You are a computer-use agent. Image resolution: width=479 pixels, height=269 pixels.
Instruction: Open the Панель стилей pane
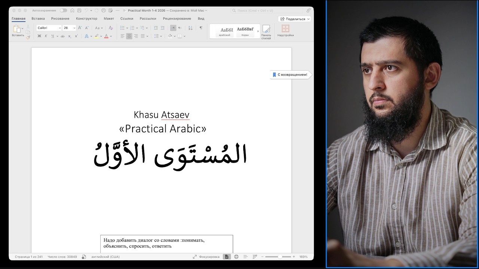(266, 32)
